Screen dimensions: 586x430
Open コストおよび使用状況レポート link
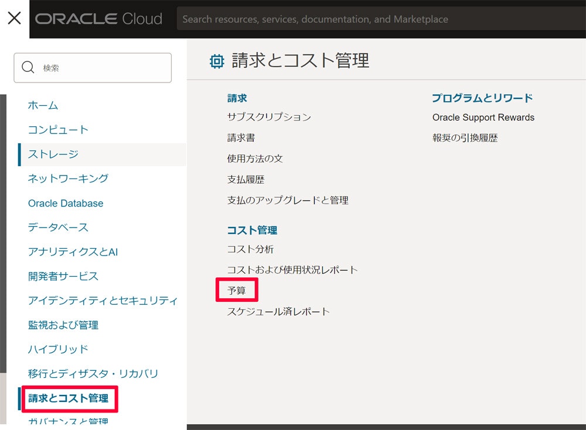coord(292,270)
